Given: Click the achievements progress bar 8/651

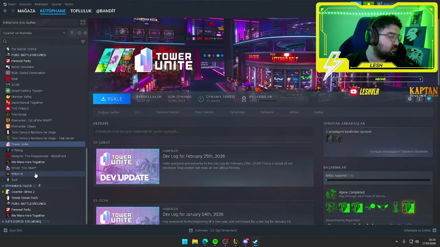Looking at the screenshot, I should (378, 180).
